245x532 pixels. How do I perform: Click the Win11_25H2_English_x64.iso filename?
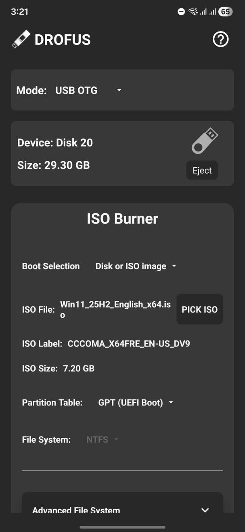click(x=115, y=309)
